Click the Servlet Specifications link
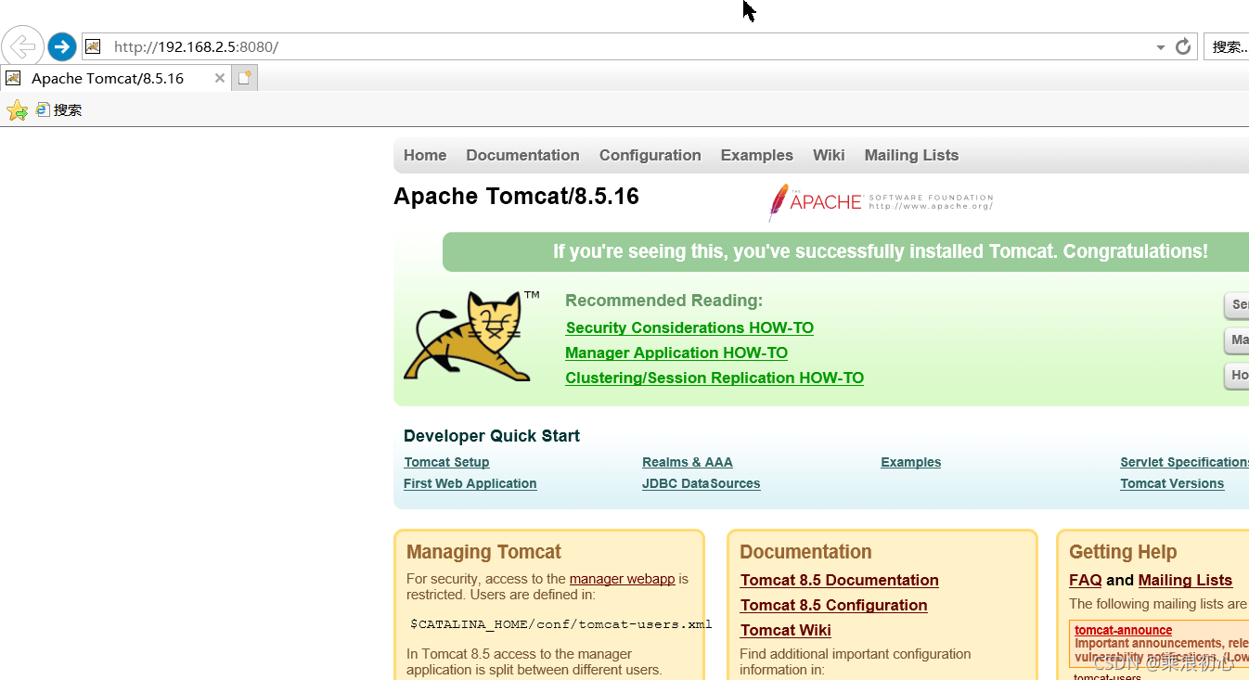Viewport: 1249px width, 680px height. (x=1184, y=462)
